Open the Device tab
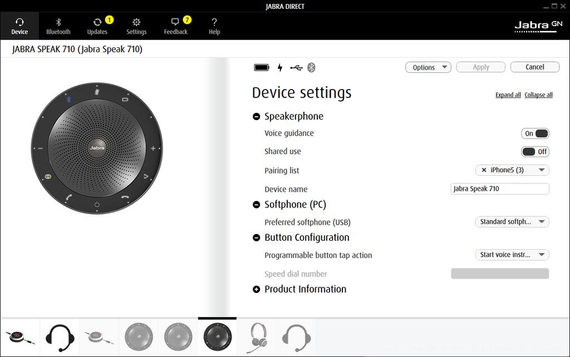This screenshot has width=570, height=357. 19,26
